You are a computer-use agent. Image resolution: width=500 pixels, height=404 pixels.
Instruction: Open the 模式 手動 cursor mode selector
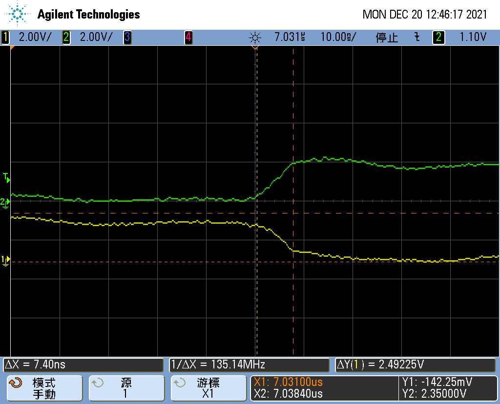[44, 388]
